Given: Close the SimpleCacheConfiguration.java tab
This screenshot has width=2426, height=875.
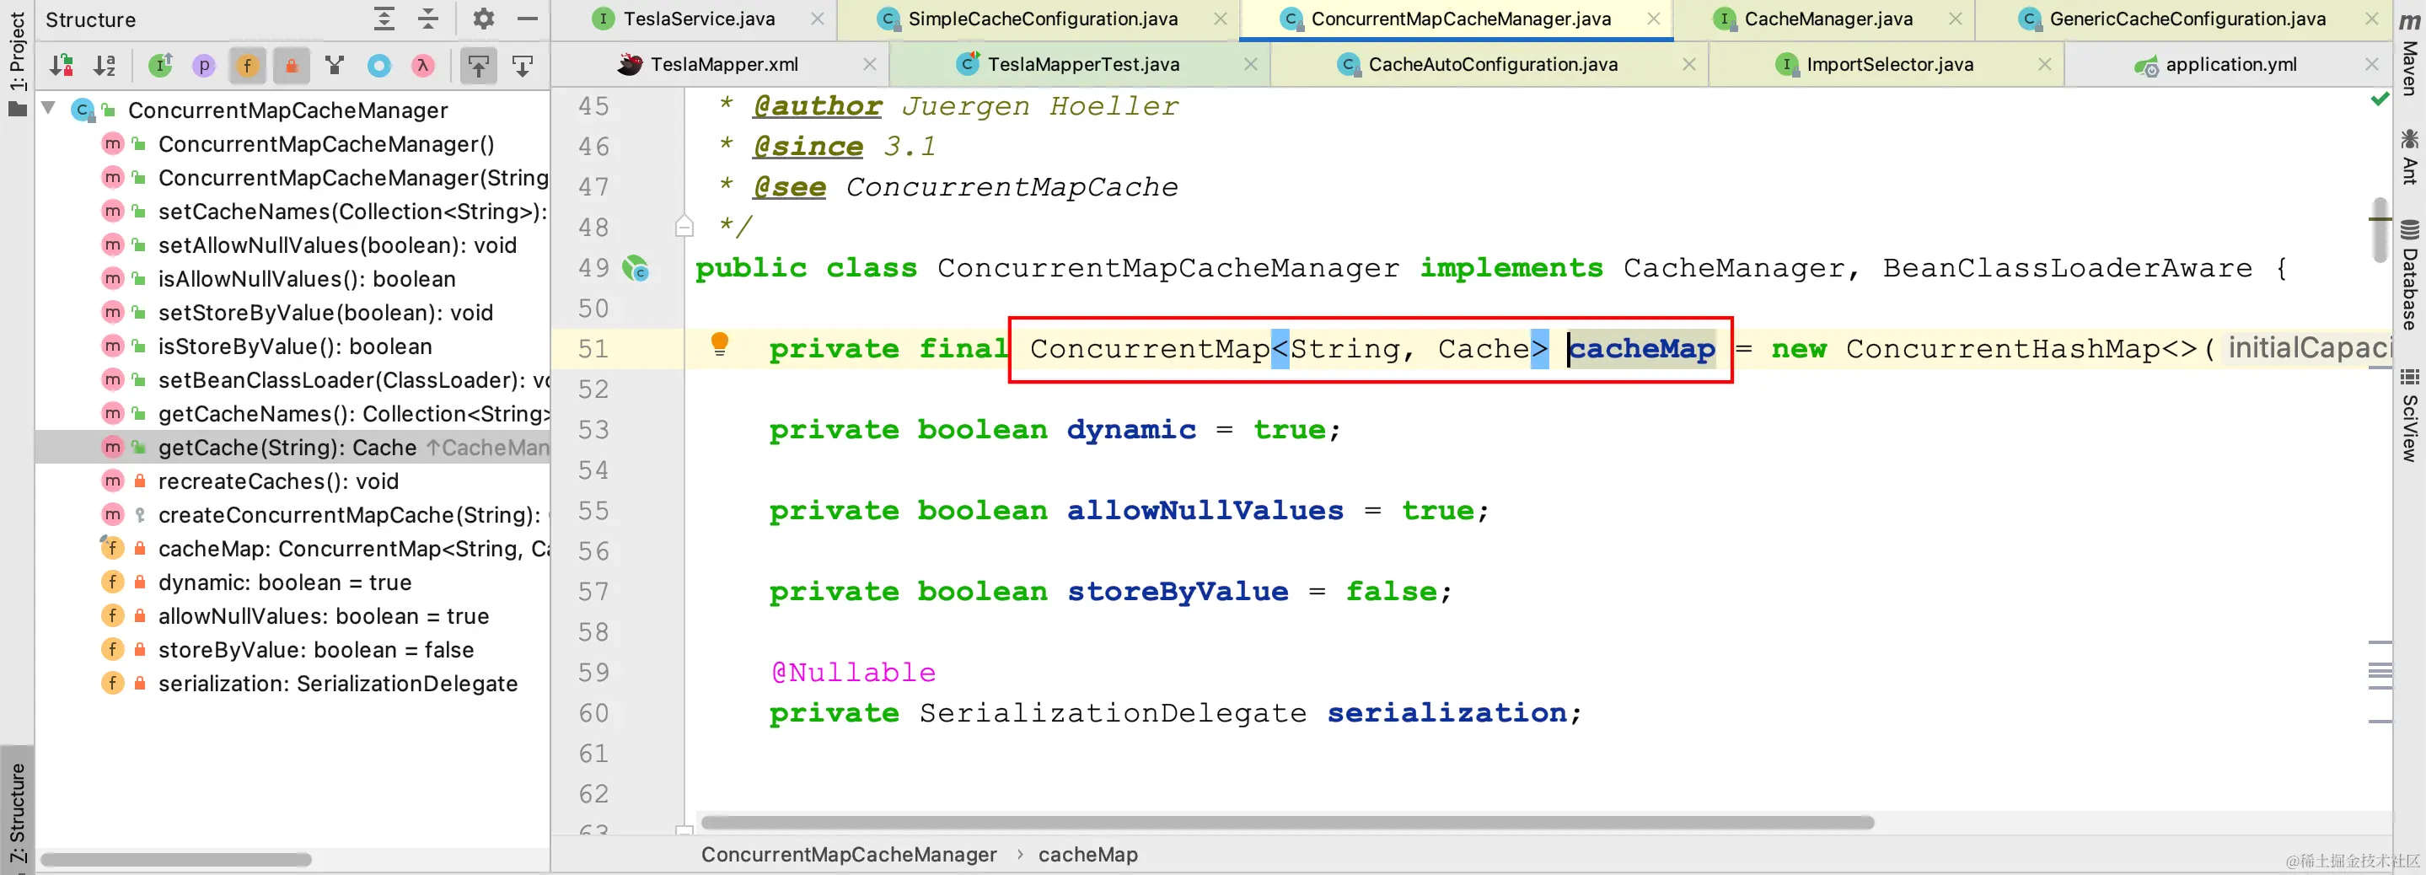Looking at the screenshot, I should pyautogui.click(x=1221, y=19).
